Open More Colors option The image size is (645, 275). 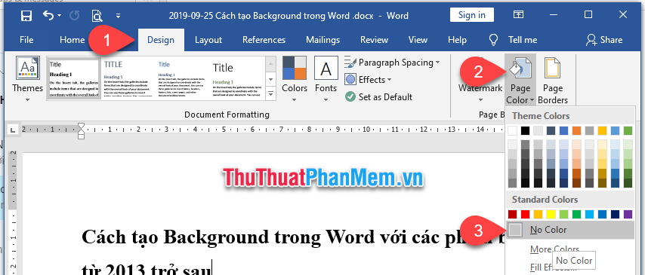[554, 249]
